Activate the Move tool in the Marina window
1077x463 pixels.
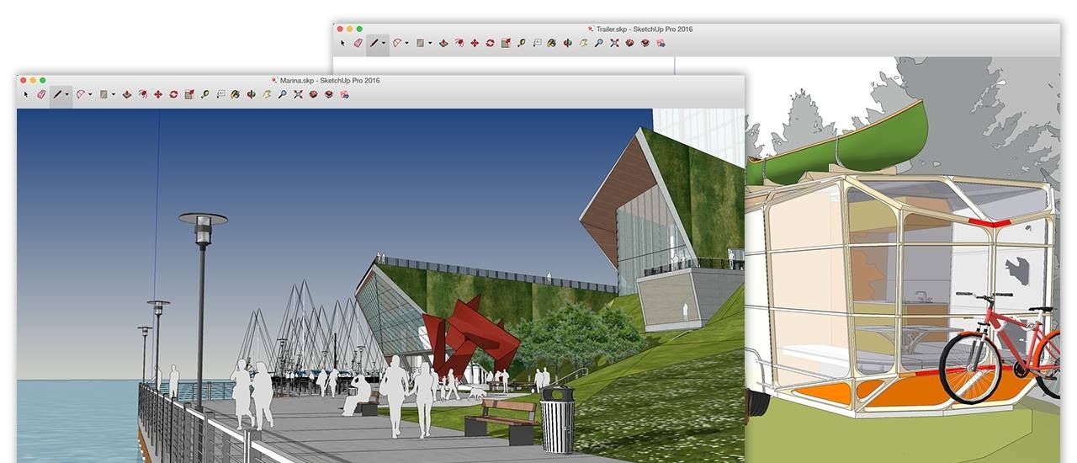[158, 94]
